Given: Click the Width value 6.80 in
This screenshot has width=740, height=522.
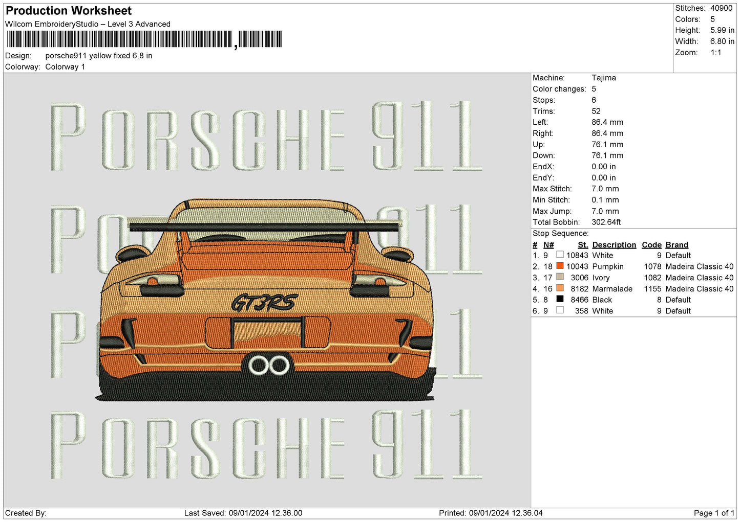Looking at the screenshot, I should pos(722,41).
